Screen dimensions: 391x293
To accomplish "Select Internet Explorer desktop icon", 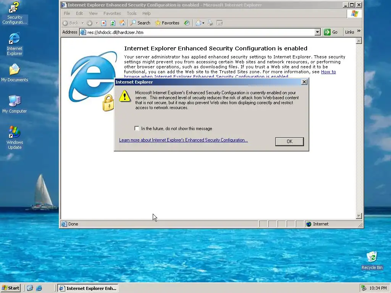I will pyautogui.click(x=15, y=44).
